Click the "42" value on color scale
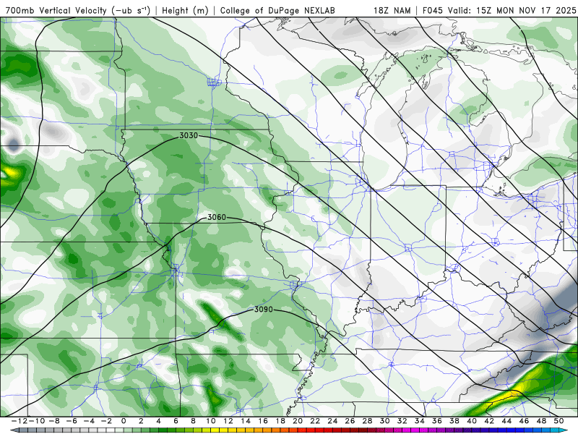The height and width of the screenshot is (434, 578). coord(489,421)
